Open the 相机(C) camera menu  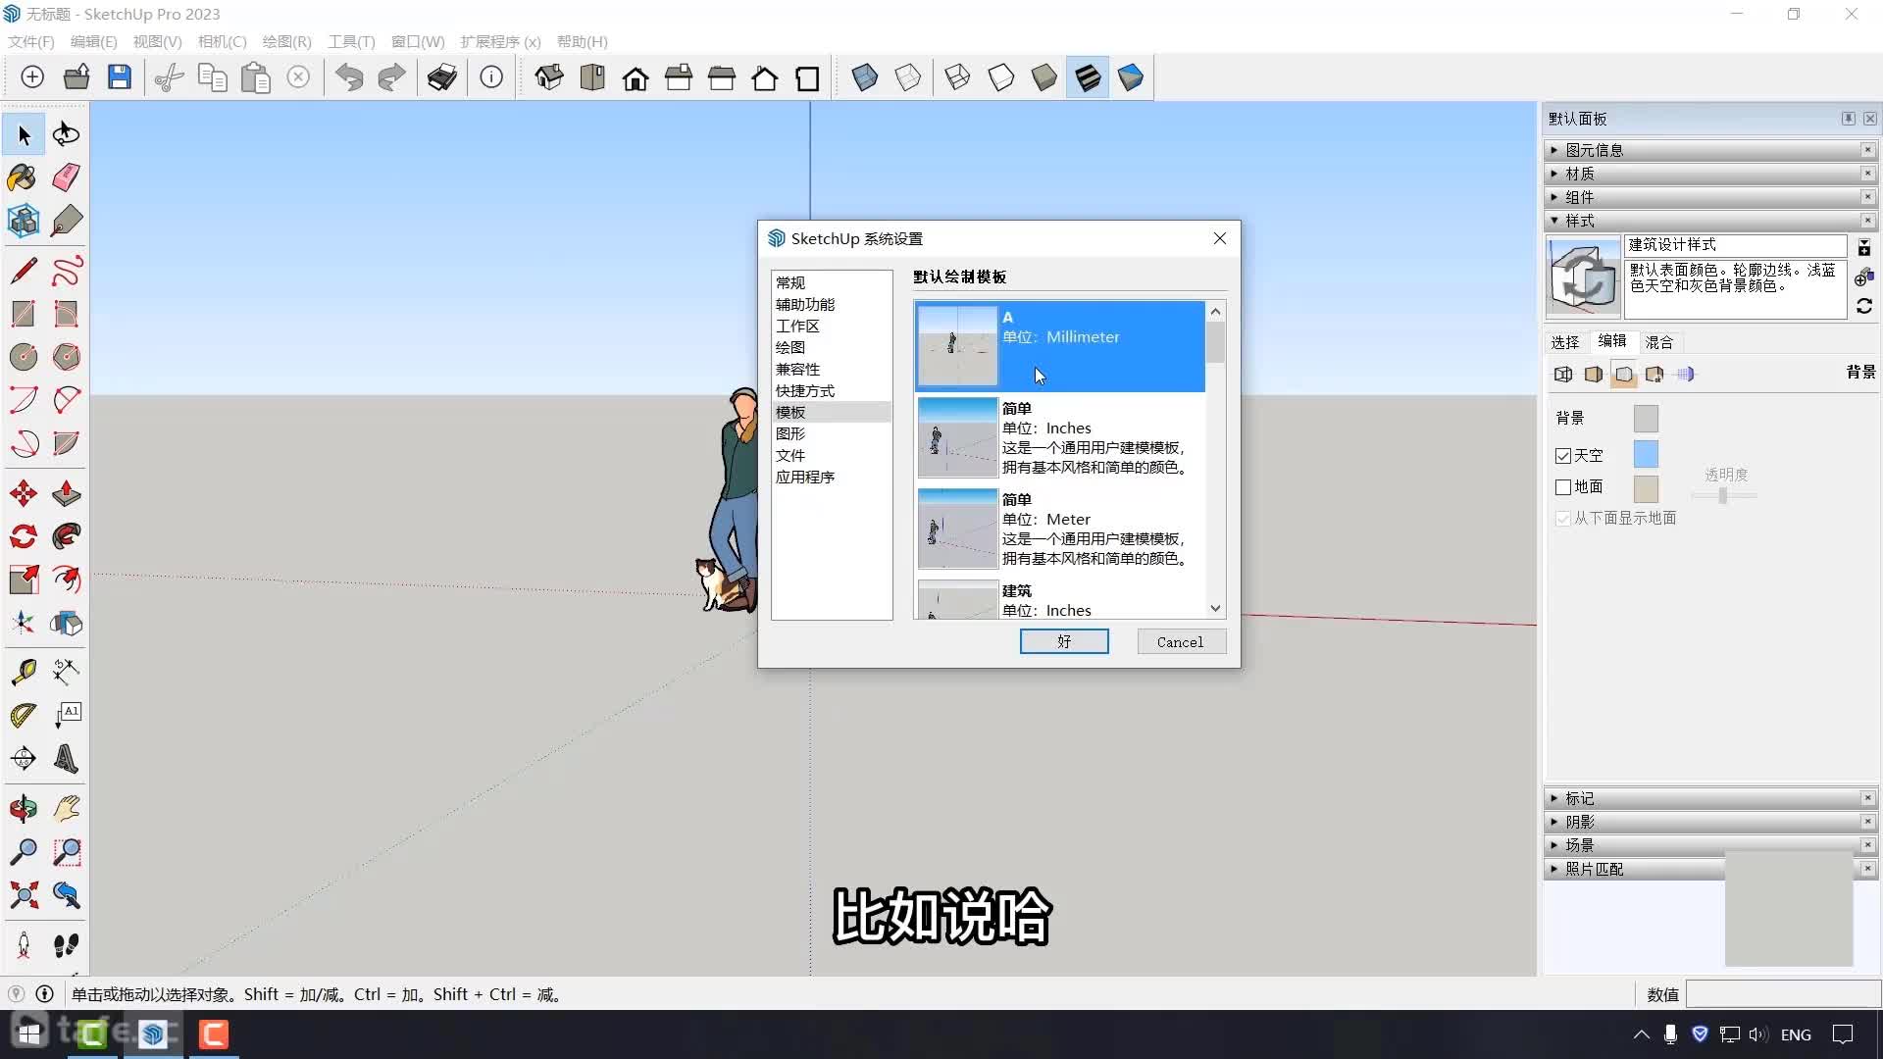pyautogui.click(x=222, y=41)
